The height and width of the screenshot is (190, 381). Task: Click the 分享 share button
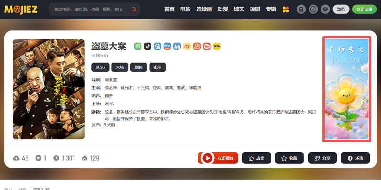[322, 158]
